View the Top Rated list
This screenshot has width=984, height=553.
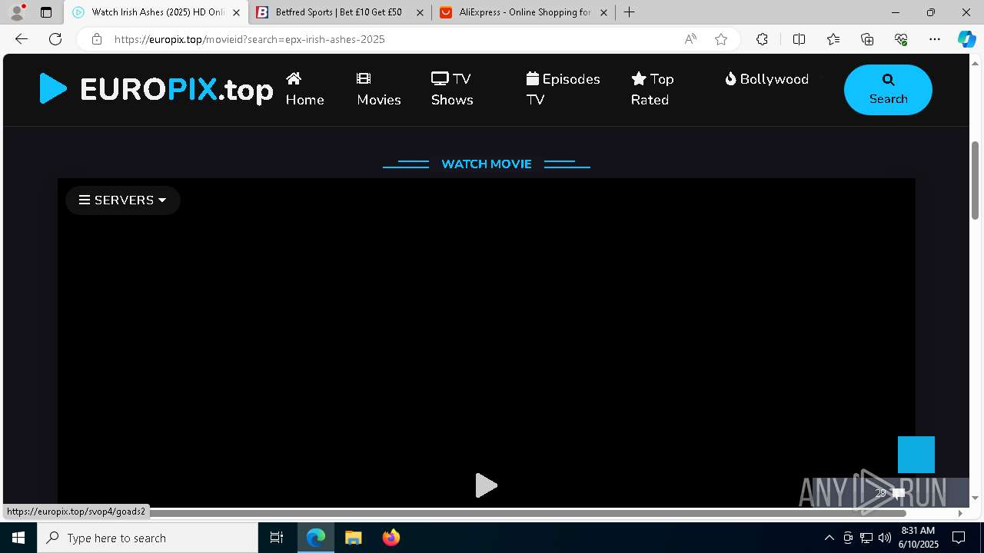pos(652,89)
